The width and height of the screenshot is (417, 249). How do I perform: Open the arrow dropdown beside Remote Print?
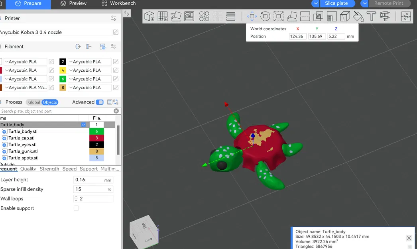(x=365, y=4)
